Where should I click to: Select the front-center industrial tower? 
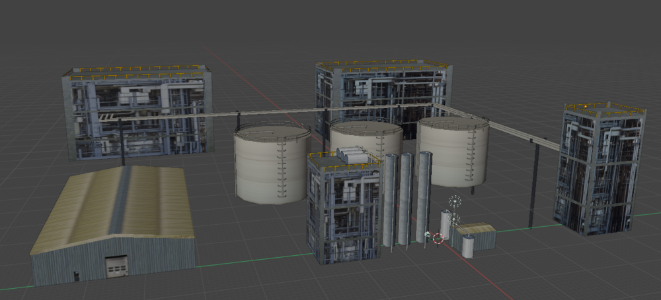[342, 208]
